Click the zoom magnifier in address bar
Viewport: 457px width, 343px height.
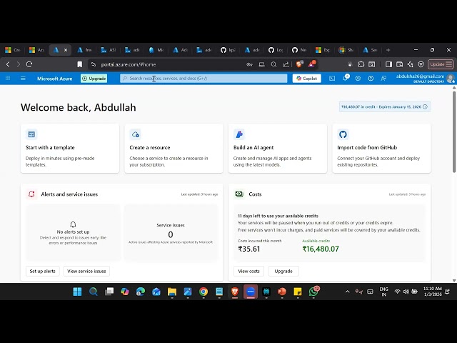(x=273, y=64)
